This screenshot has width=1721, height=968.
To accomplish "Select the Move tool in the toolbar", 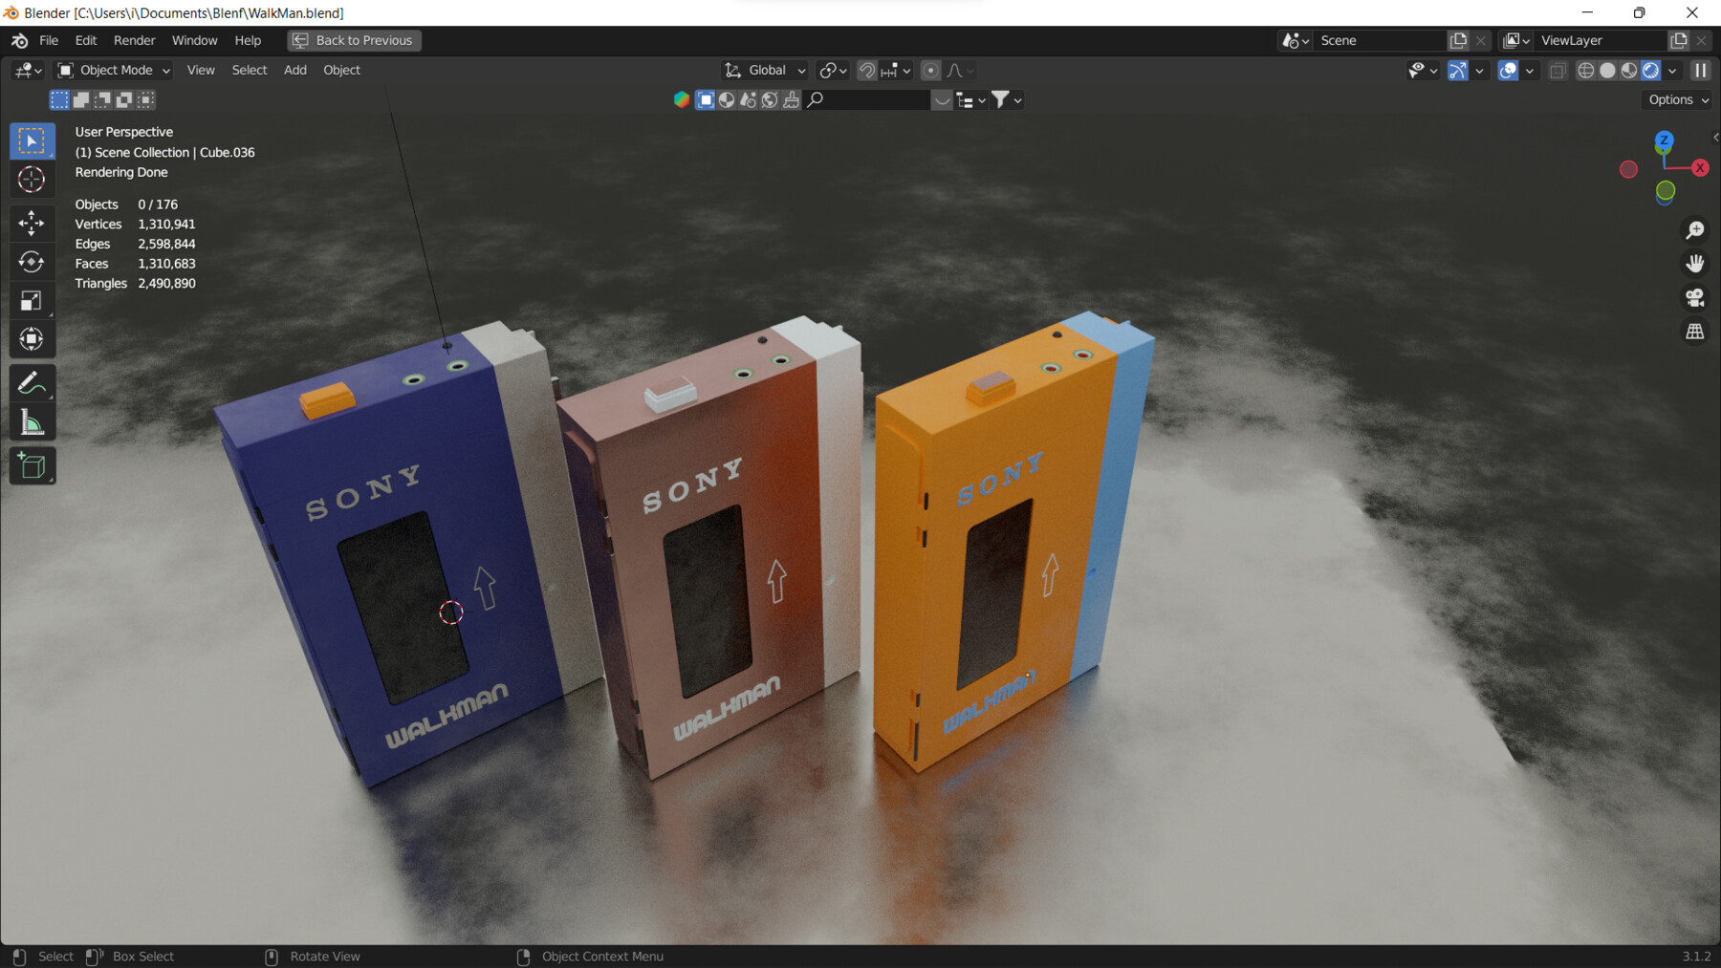I will coord(32,223).
